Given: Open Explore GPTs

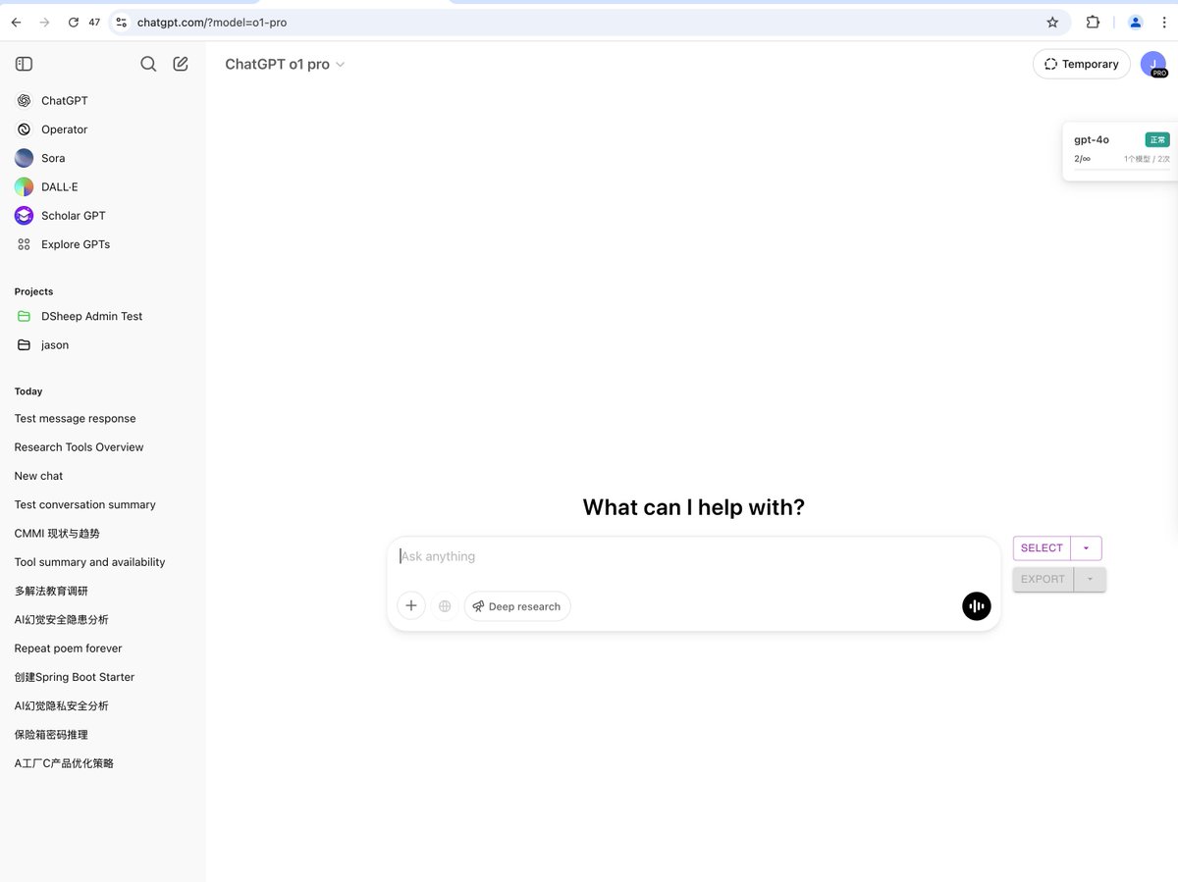Looking at the screenshot, I should click(103, 244).
